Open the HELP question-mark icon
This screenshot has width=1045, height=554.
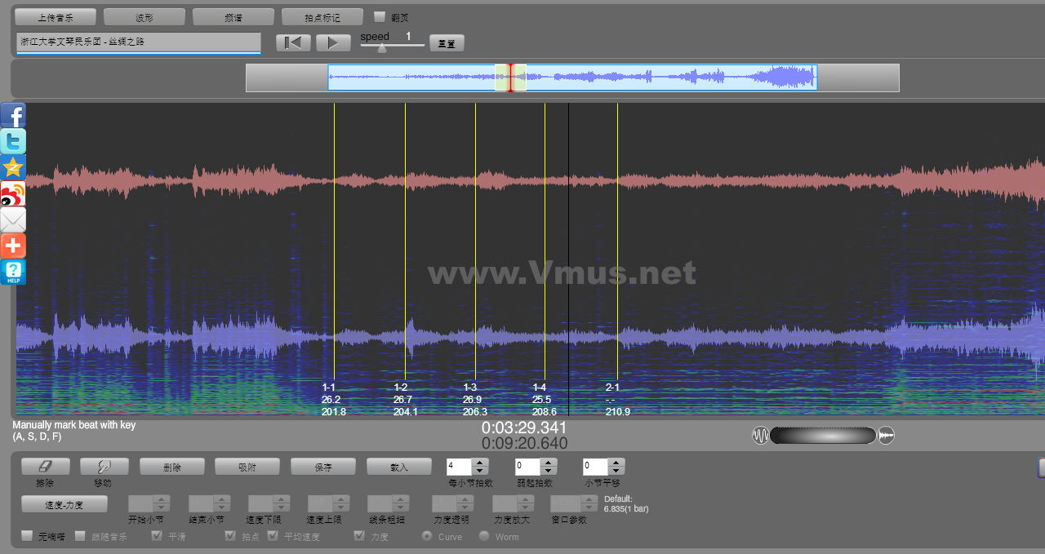point(13,272)
